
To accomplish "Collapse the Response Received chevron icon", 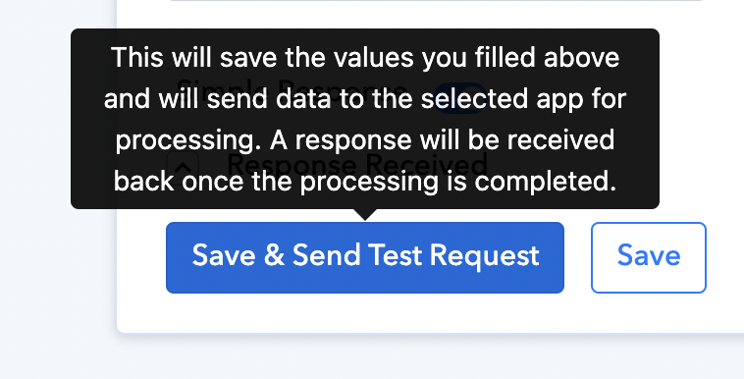I will point(183,167).
